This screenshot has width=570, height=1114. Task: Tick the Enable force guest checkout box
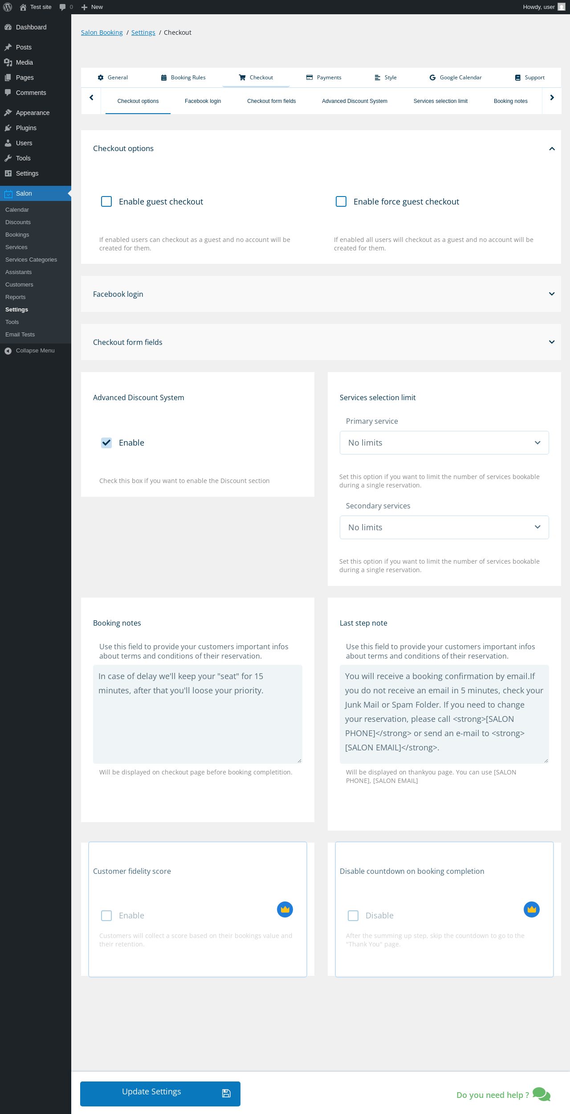coord(341,202)
